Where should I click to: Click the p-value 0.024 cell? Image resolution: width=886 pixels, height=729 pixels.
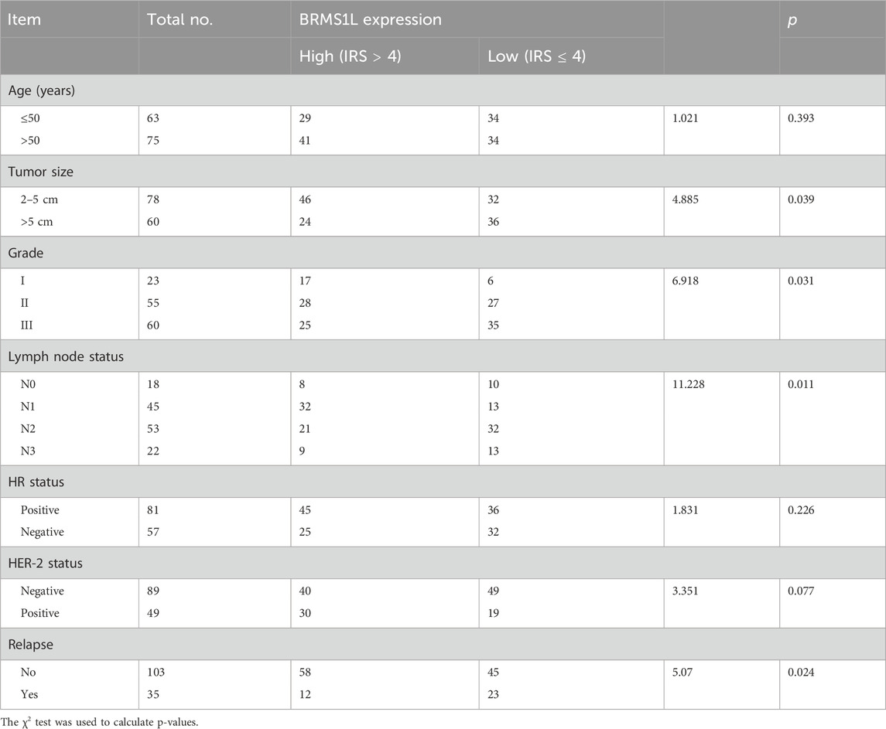[x=801, y=672]
